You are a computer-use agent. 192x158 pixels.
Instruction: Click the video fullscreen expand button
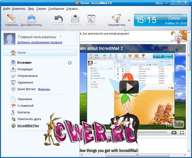point(182,133)
